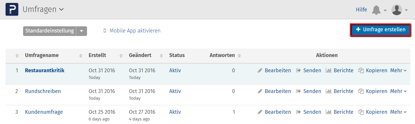Screen dimensions: 415x124
Task: Click Aktiv status of Restaurantkritik
Action: [175, 70]
